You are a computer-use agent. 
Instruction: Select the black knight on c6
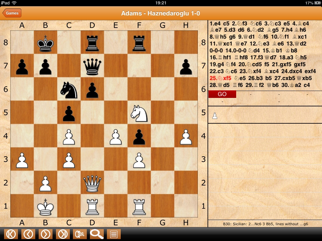[69, 90]
